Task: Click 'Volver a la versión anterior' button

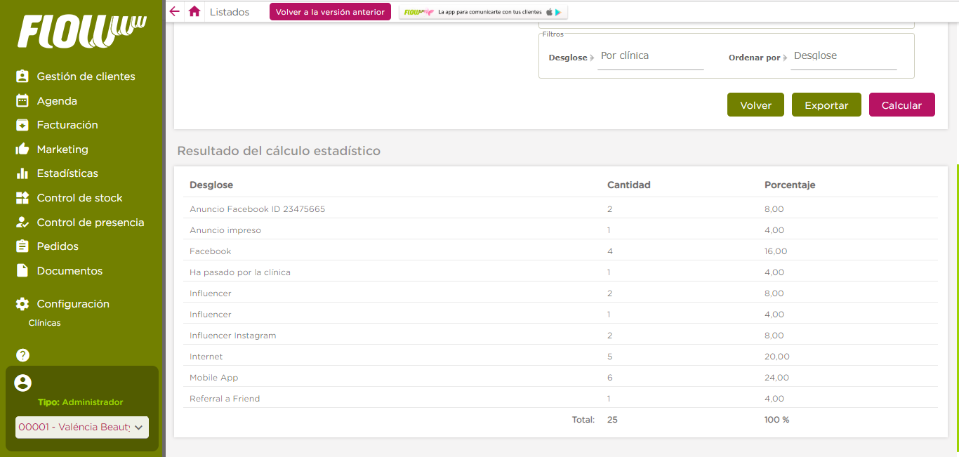Action: [330, 12]
